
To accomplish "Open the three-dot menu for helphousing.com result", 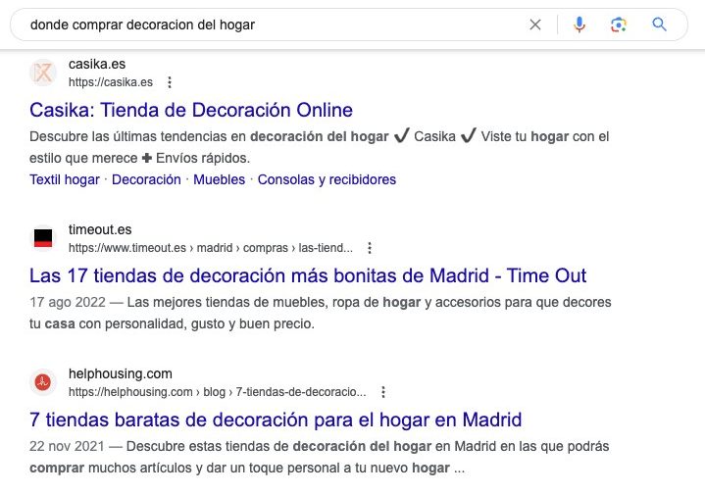I will (x=383, y=392).
